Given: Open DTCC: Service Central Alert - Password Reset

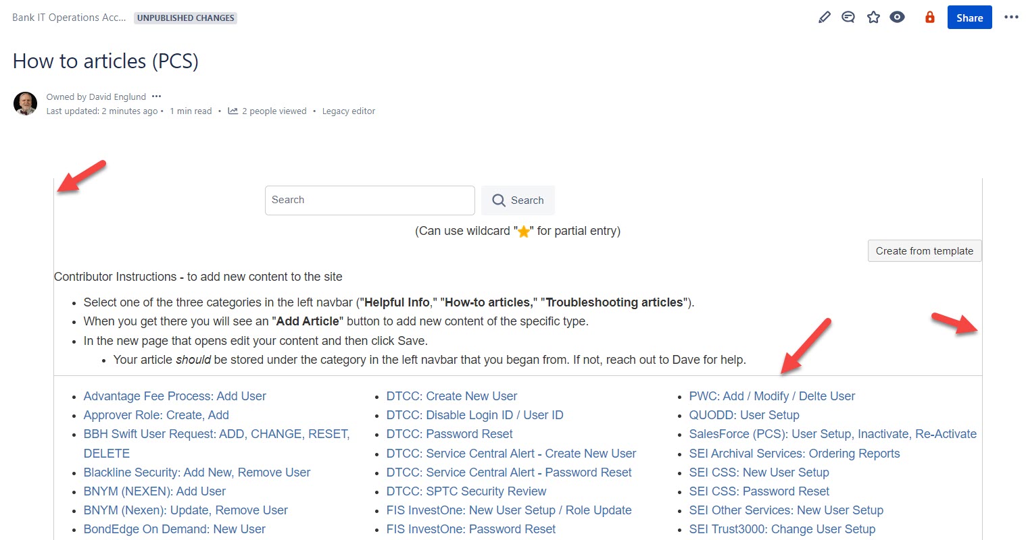Looking at the screenshot, I should click(509, 473).
